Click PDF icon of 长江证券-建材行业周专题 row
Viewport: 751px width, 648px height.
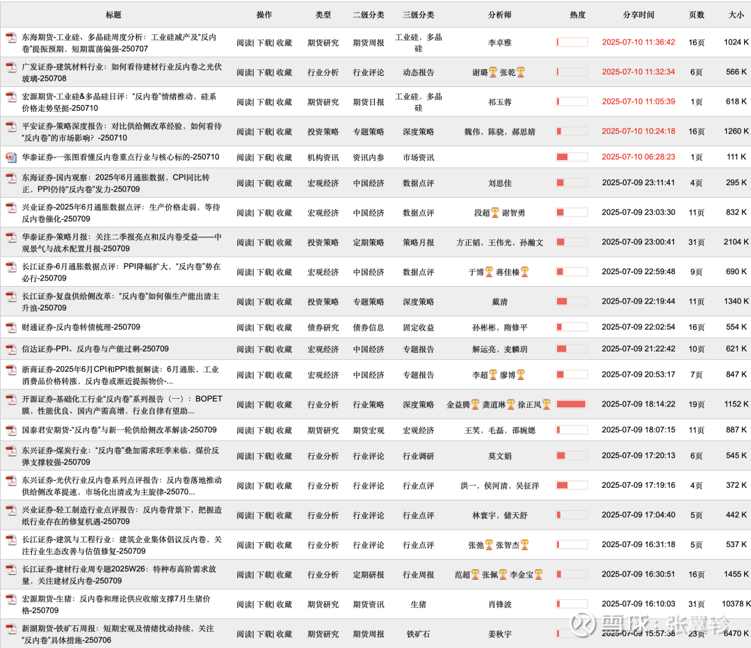pos(10,570)
